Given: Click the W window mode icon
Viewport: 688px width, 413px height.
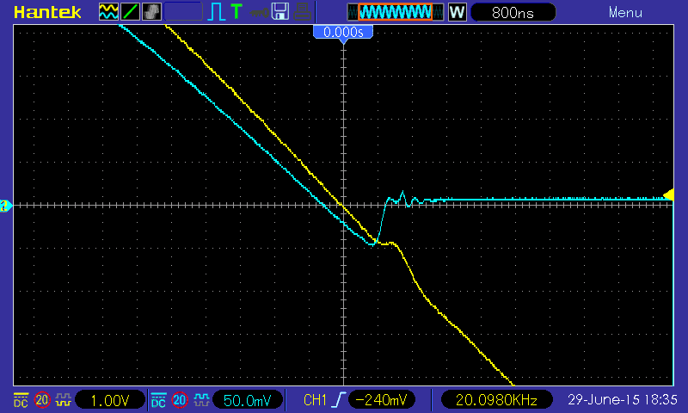Looking at the screenshot, I should tap(457, 12).
